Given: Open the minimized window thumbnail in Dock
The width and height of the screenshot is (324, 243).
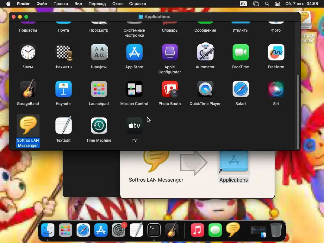Looking at the screenshot, I should [258, 231].
